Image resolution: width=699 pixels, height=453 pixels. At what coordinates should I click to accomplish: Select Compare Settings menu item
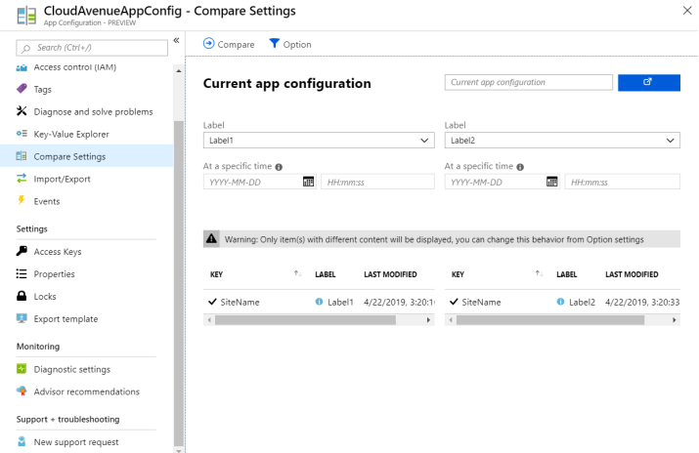pos(86,156)
